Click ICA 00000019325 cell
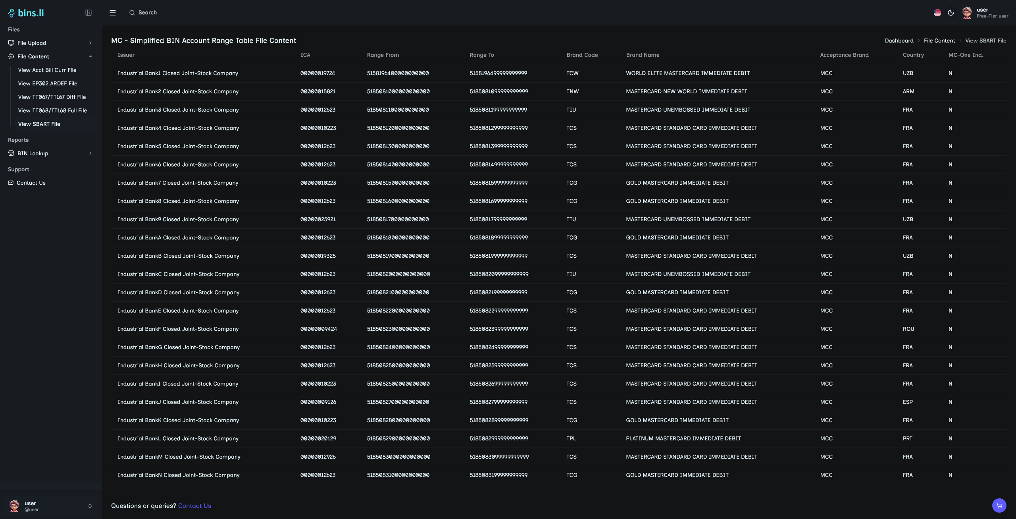The image size is (1016, 519). (318, 256)
